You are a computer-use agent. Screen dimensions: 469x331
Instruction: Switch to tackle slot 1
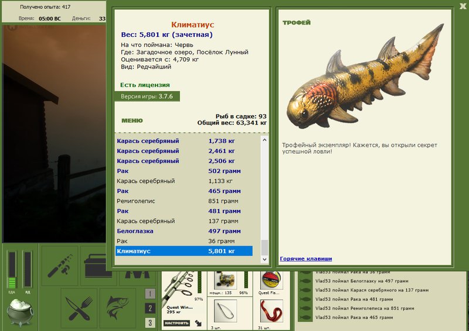coord(150,294)
